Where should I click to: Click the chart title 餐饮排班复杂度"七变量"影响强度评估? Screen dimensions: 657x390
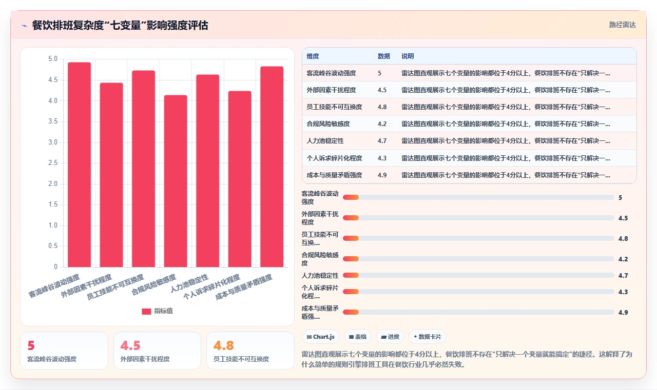click(x=120, y=25)
